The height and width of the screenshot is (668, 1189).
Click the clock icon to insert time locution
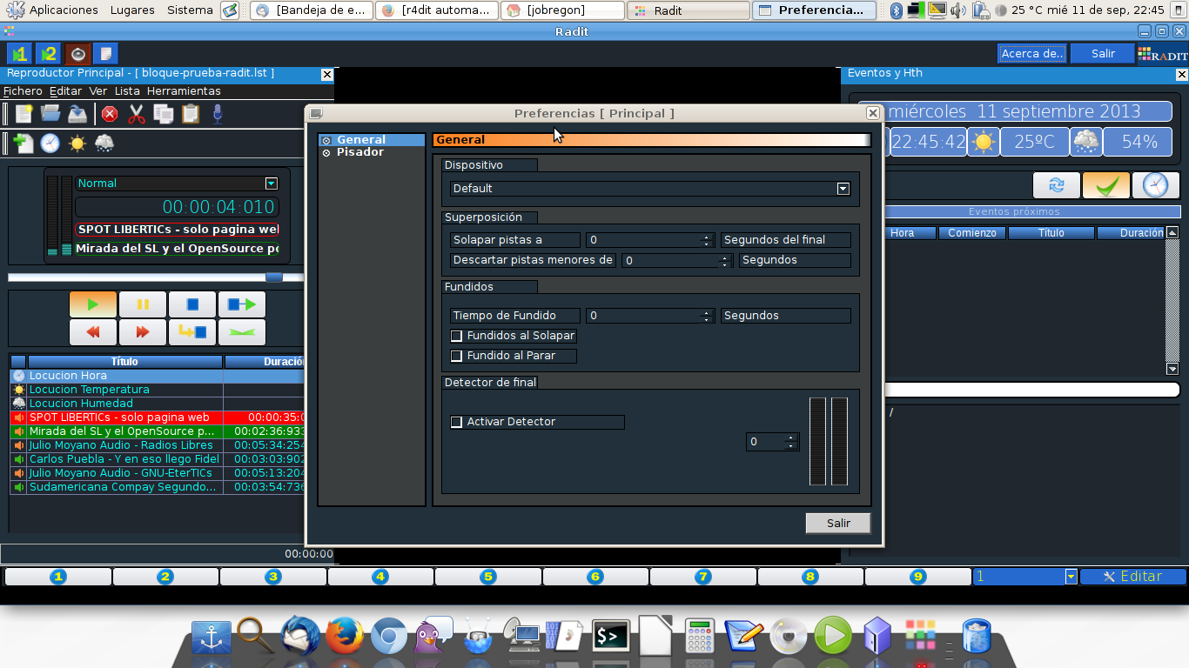pyautogui.click(x=49, y=143)
